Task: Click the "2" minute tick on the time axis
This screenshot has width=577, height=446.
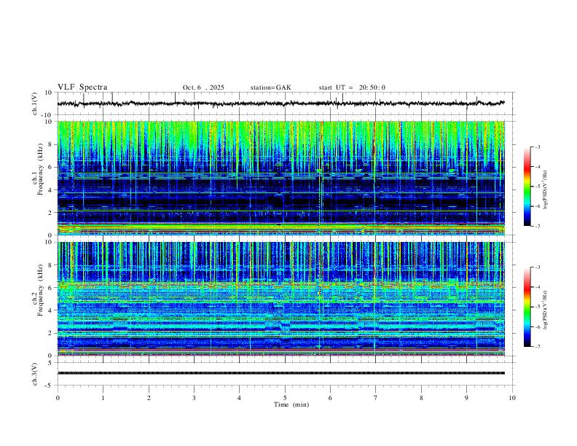Action: (x=149, y=398)
